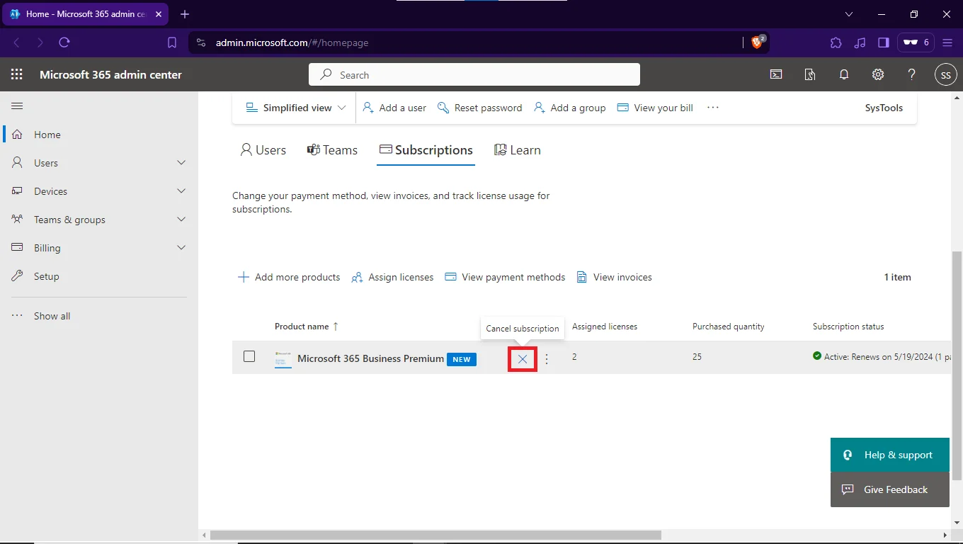The height and width of the screenshot is (544, 963).
Task: Select the Subscriptions tab
Action: [x=426, y=150]
